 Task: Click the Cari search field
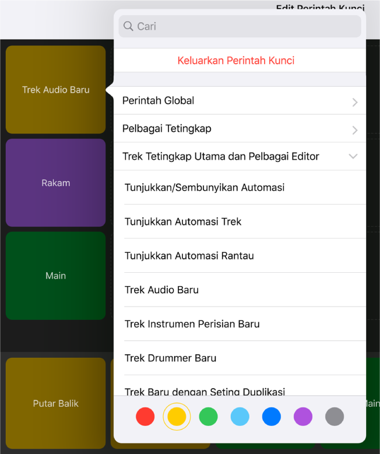tap(240, 26)
